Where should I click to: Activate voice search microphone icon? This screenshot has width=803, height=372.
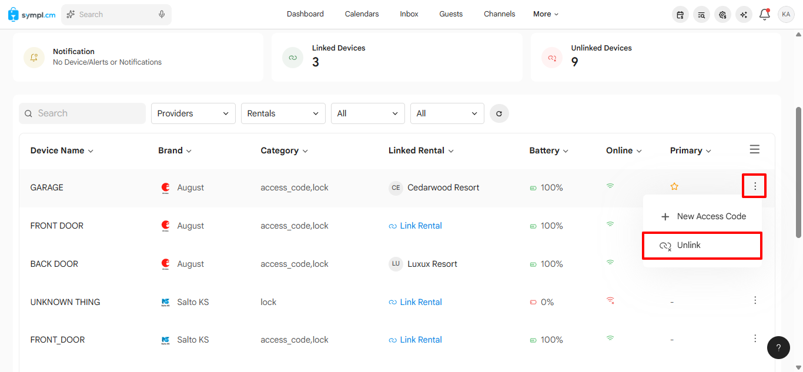pos(162,14)
